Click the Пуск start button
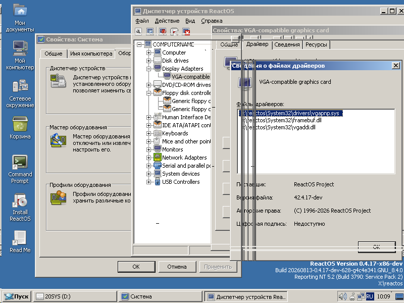This screenshot has width=404, height=303. click(x=17, y=296)
